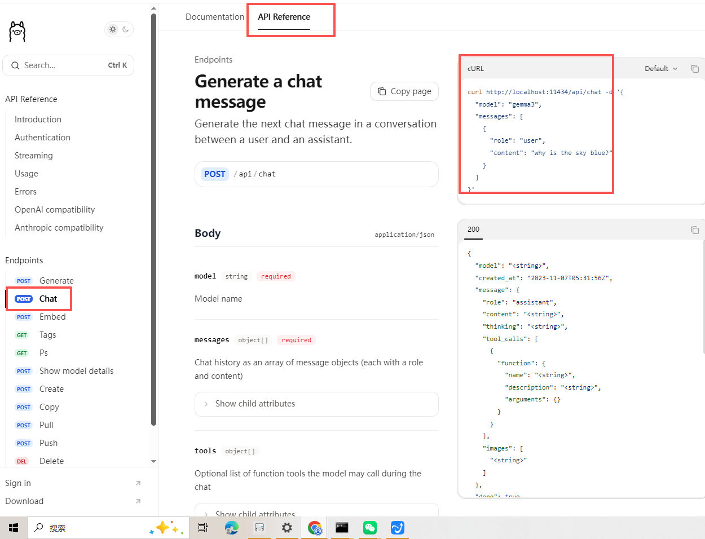This screenshot has width=705, height=539.
Task: Open the POST Push endpoint
Action: 36,443
